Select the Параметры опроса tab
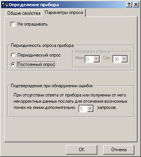This screenshot has width=141, height=157. point(64,12)
